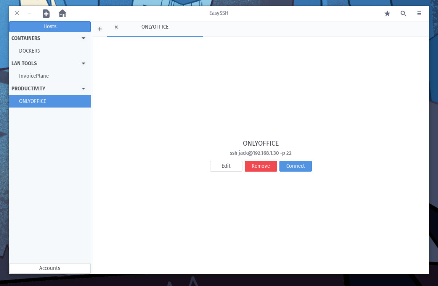Screen dimensions: 438x286
Task: Select the DOCKER3 host
Action: 29,51
